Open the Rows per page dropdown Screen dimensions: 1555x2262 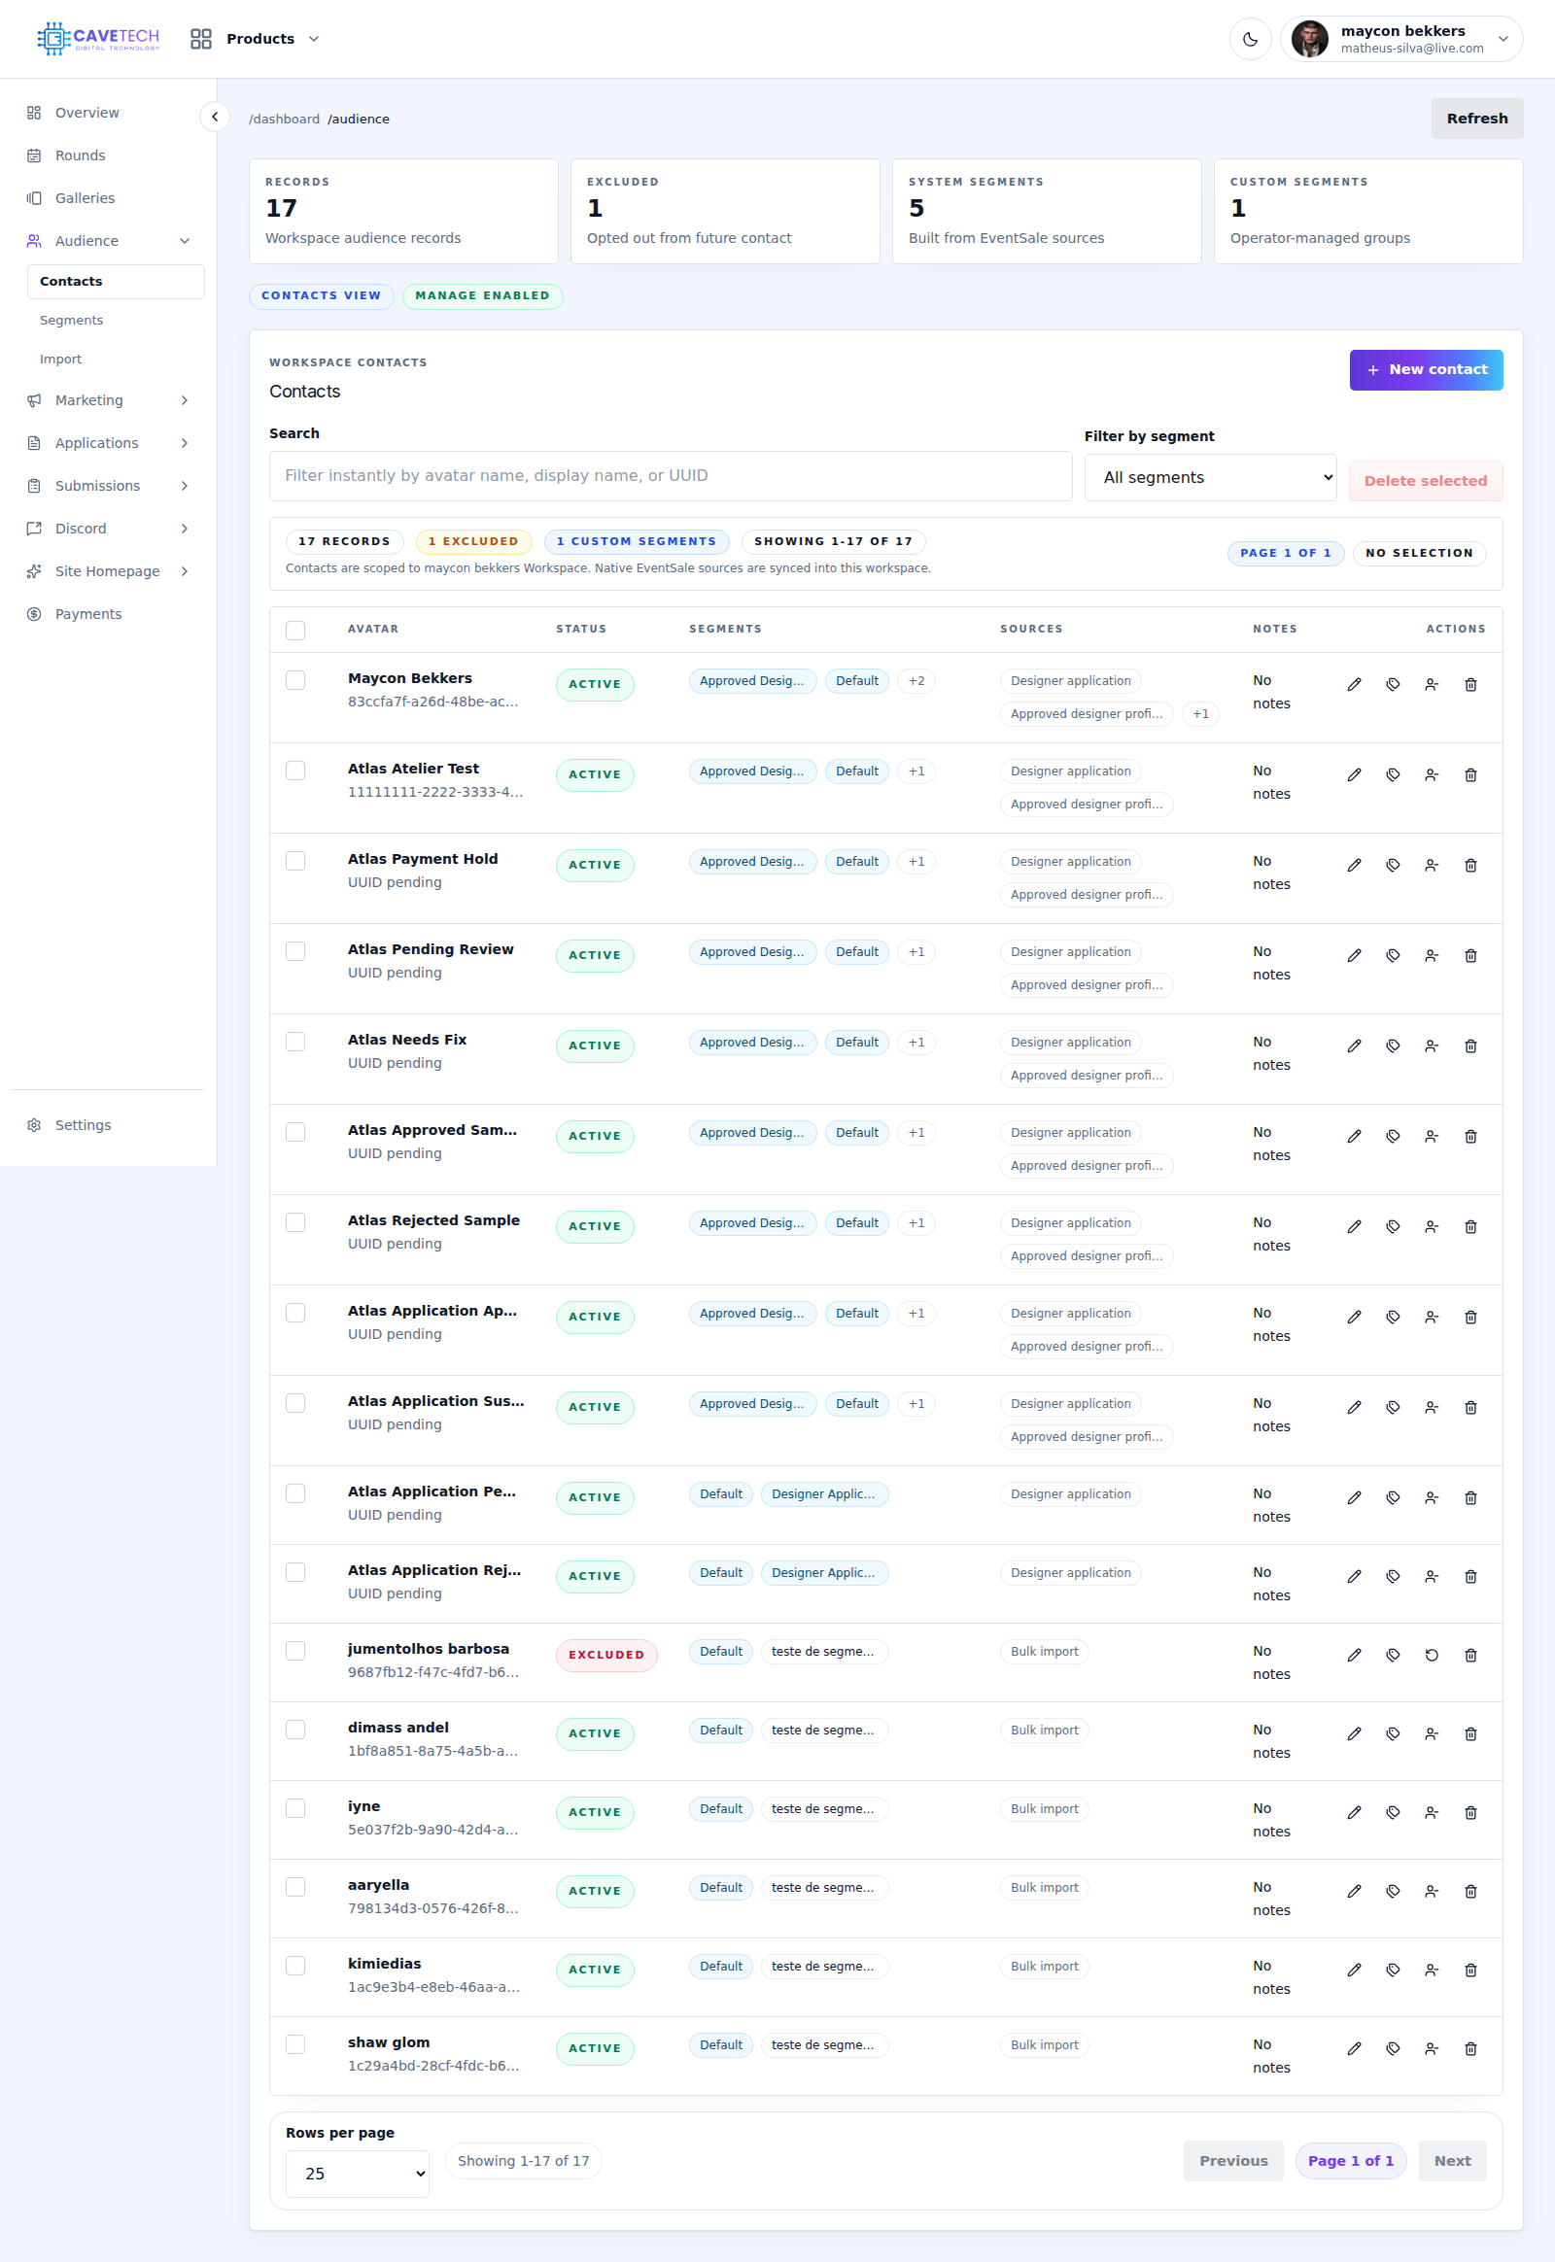tap(357, 2174)
